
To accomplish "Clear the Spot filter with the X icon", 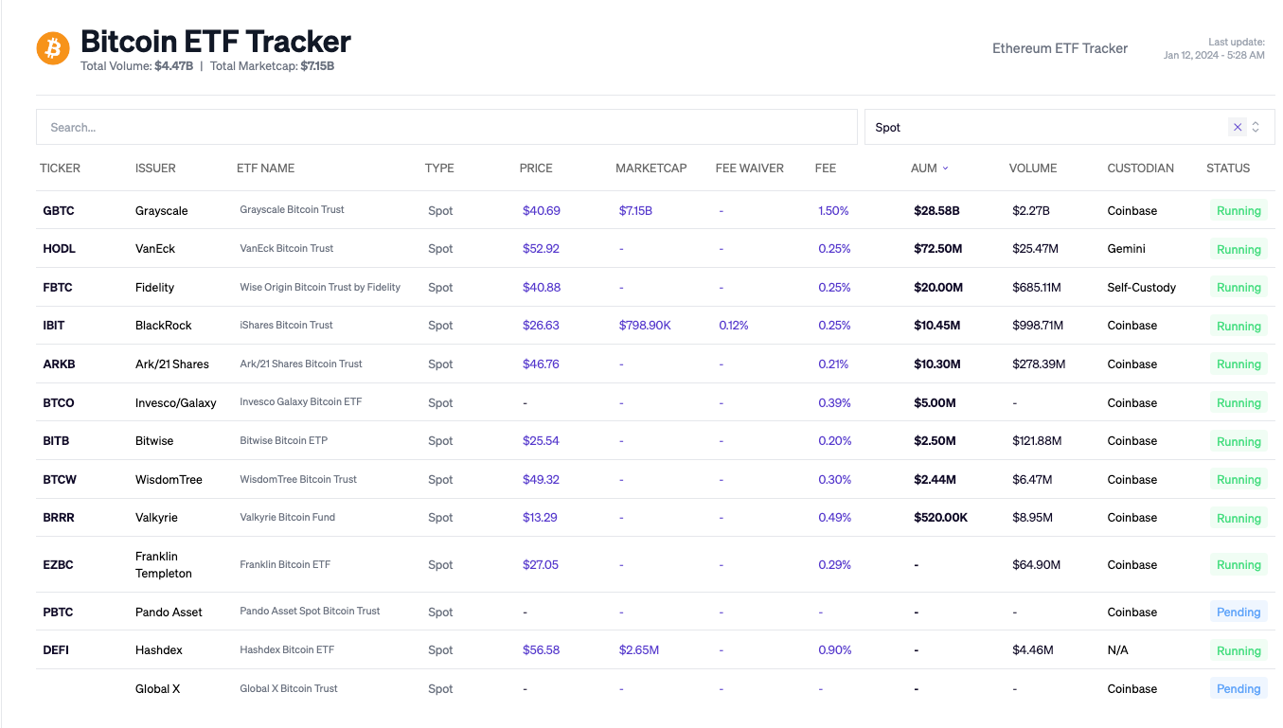I will point(1237,127).
